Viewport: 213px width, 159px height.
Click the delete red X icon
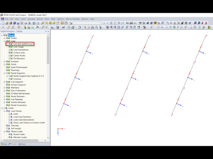tap(179, 23)
